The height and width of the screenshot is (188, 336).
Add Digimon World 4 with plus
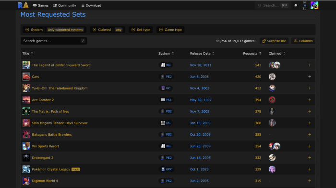click(x=310, y=181)
